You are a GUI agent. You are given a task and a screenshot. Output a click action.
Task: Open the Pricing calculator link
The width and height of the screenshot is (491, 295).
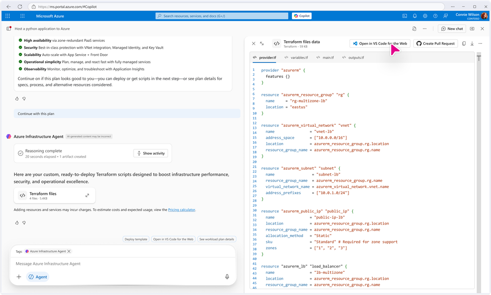tap(182, 210)
